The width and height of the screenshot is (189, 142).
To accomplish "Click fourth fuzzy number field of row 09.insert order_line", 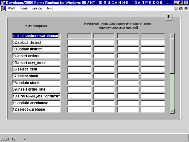I will 153,89.
